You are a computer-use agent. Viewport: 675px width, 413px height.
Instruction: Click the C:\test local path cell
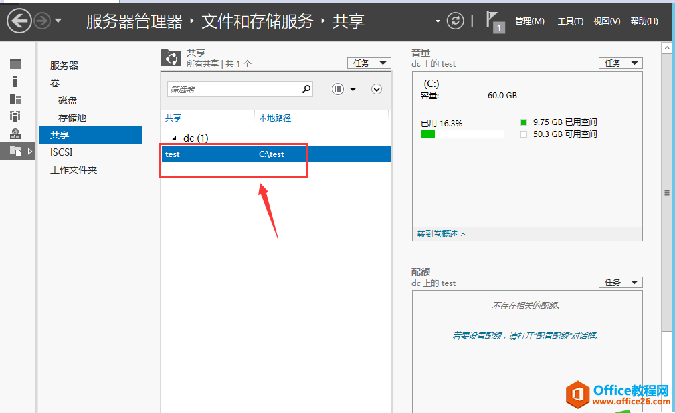pyautogui.click(x=271, y=154)
